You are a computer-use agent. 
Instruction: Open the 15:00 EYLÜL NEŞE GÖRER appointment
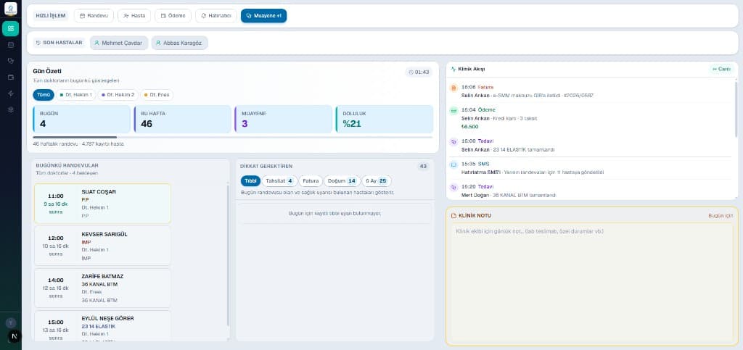click(102, 325)
